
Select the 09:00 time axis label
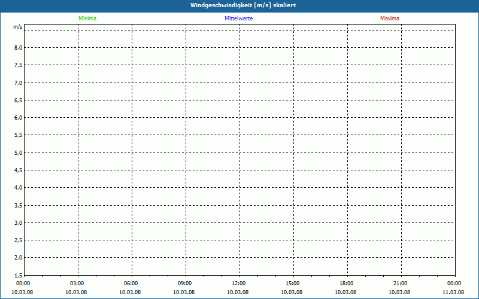pyautogui.click(x=185, y=283)
